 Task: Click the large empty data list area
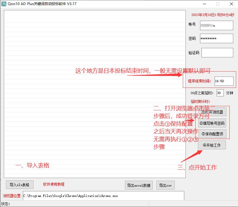click(x=95, y=94)
